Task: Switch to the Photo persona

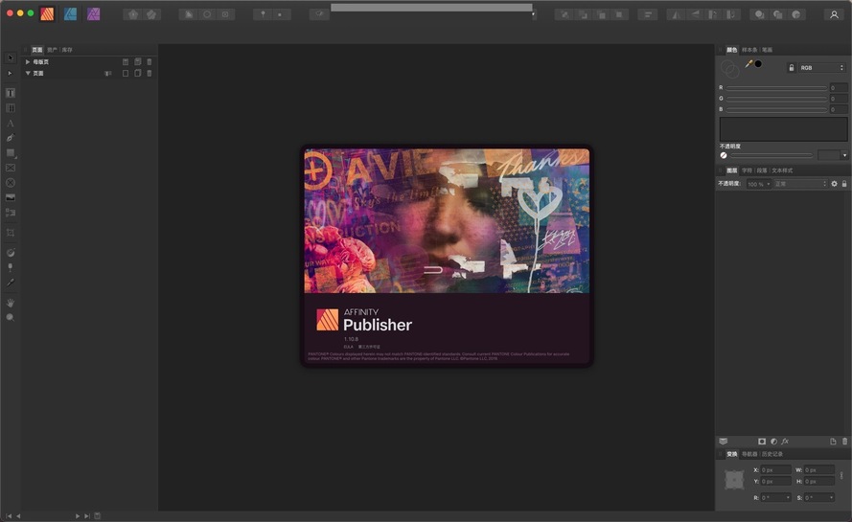Action: 93,14
